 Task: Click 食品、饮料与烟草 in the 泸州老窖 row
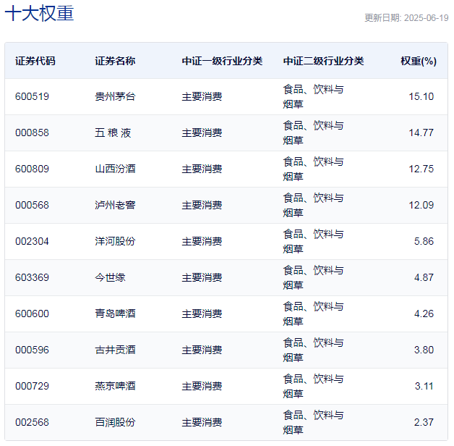pyautogui.click(x=313, y=206)
